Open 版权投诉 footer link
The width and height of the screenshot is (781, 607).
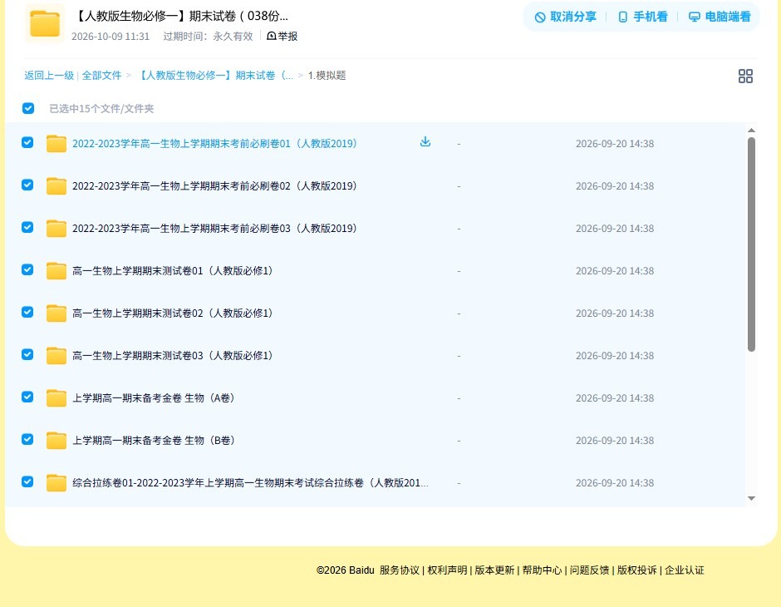636,570
